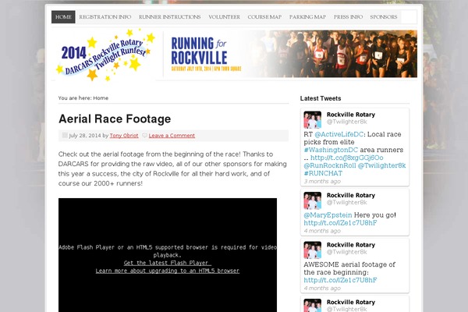Image resolution: width=468 pixels, height=312 pixels.
Task: Open Runner Instructions menu item
Action: (x=169, y=17)
